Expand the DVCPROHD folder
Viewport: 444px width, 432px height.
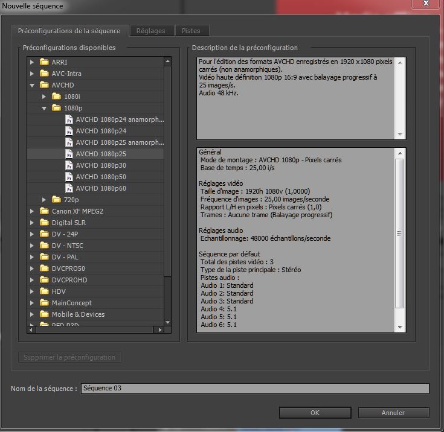coord(32,280)
